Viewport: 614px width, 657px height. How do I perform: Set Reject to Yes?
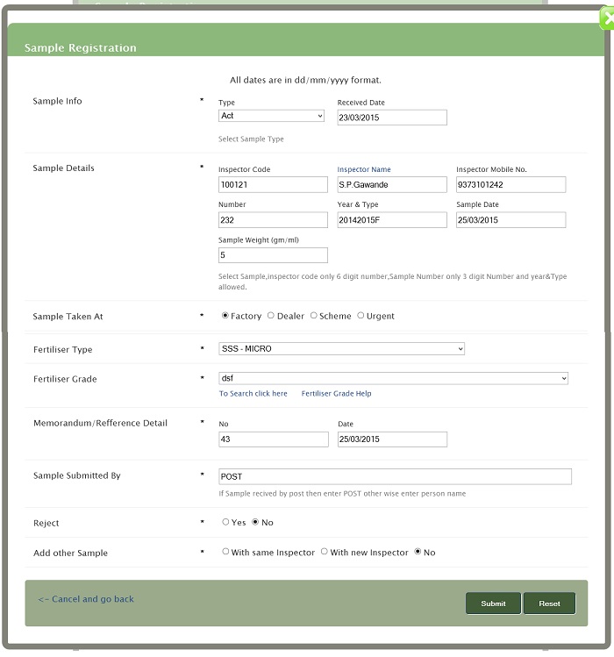(225, 522)
